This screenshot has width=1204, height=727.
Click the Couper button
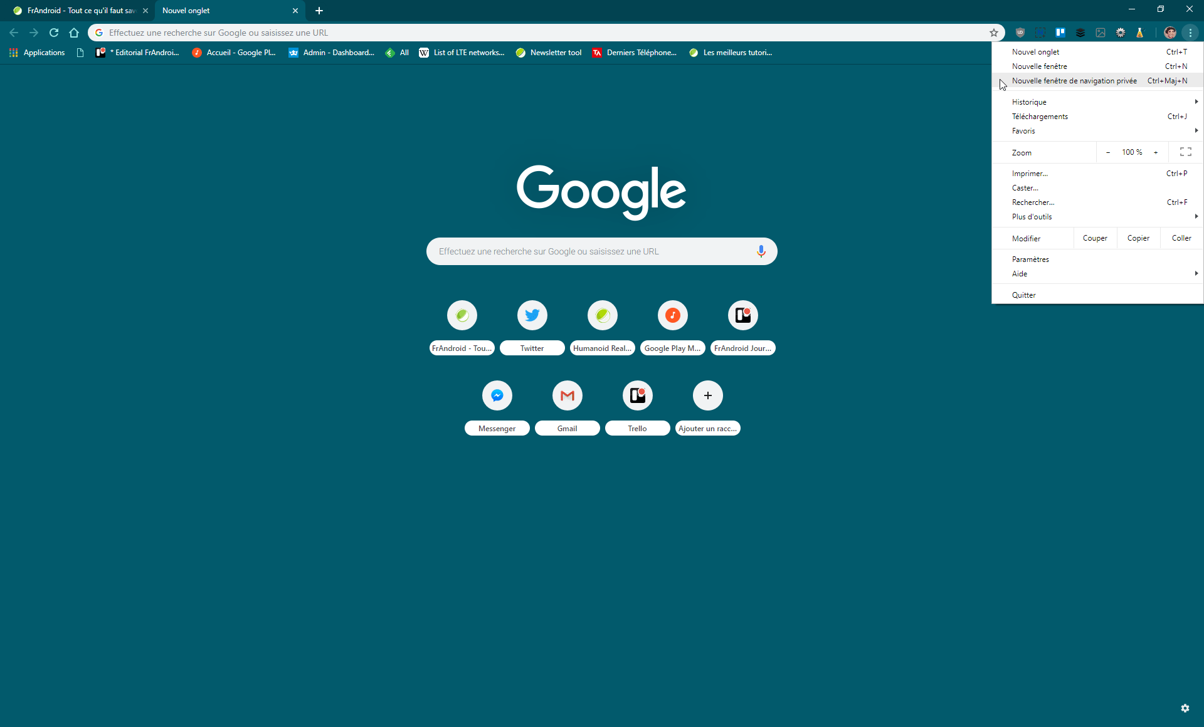point(1095,238)
